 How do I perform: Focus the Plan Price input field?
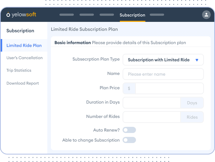(x=169, y=89)
